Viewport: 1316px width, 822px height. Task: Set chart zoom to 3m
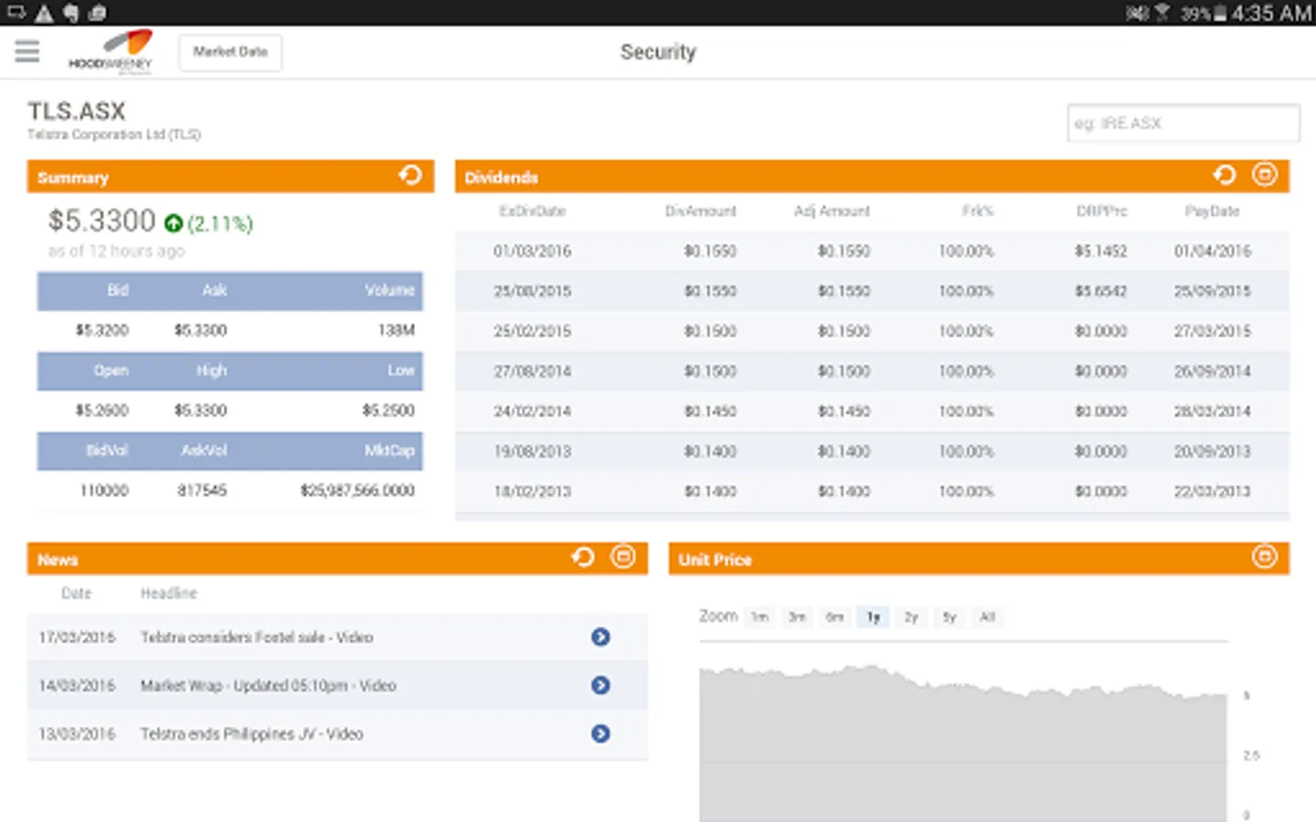click(797, 617)
